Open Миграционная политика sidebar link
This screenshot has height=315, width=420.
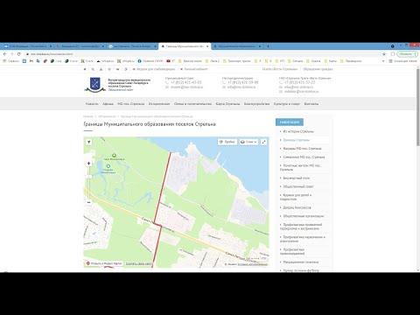[x=301, y=262]
